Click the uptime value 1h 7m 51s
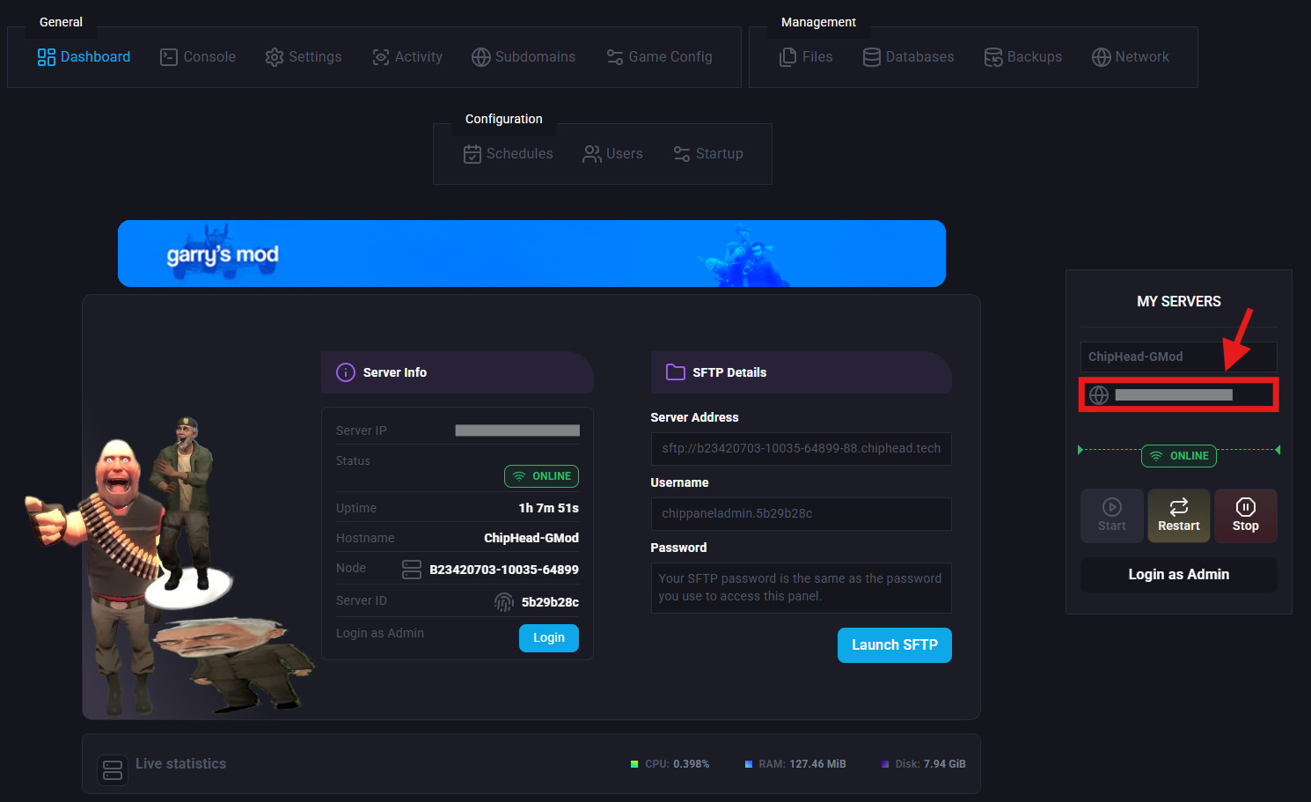Image resolution: width=1311 pixels, height=802 pixels. point(549,508)
